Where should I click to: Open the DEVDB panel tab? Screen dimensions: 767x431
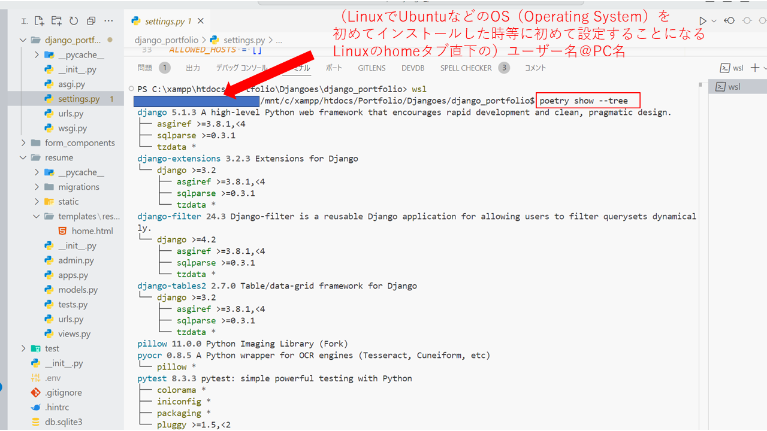click(x=413, y=68)
